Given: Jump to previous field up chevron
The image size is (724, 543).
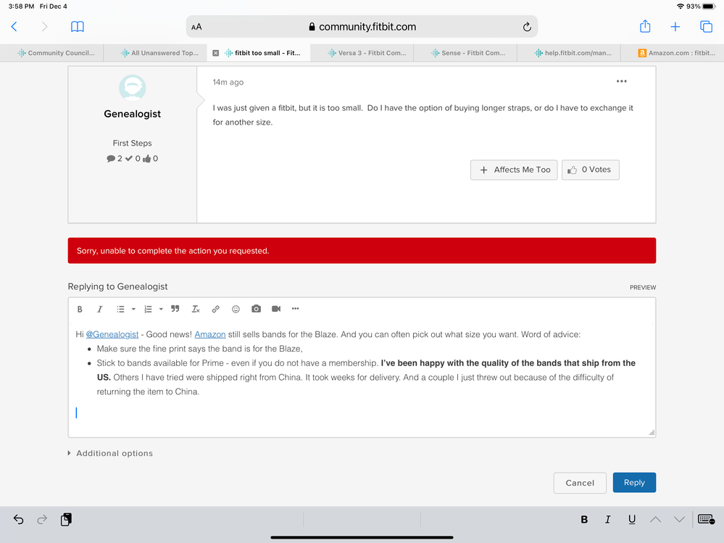Looking at the screenshot, I should coord(655,520).
